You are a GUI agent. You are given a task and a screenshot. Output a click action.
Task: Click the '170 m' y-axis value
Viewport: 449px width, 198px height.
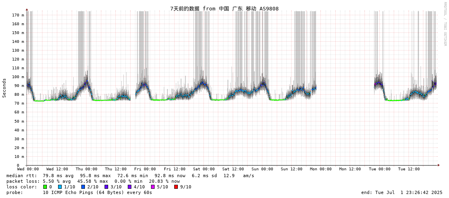18,15
